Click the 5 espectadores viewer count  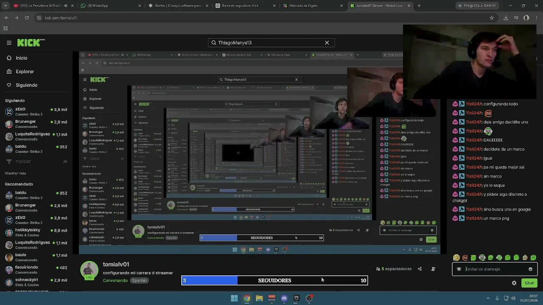coord(394,269)
